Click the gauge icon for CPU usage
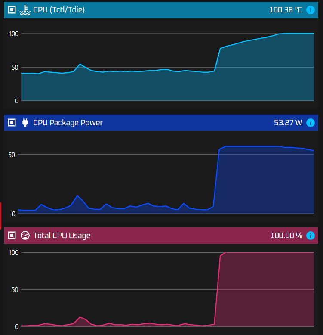Screen dimensions: 323x335 point(25,236)
